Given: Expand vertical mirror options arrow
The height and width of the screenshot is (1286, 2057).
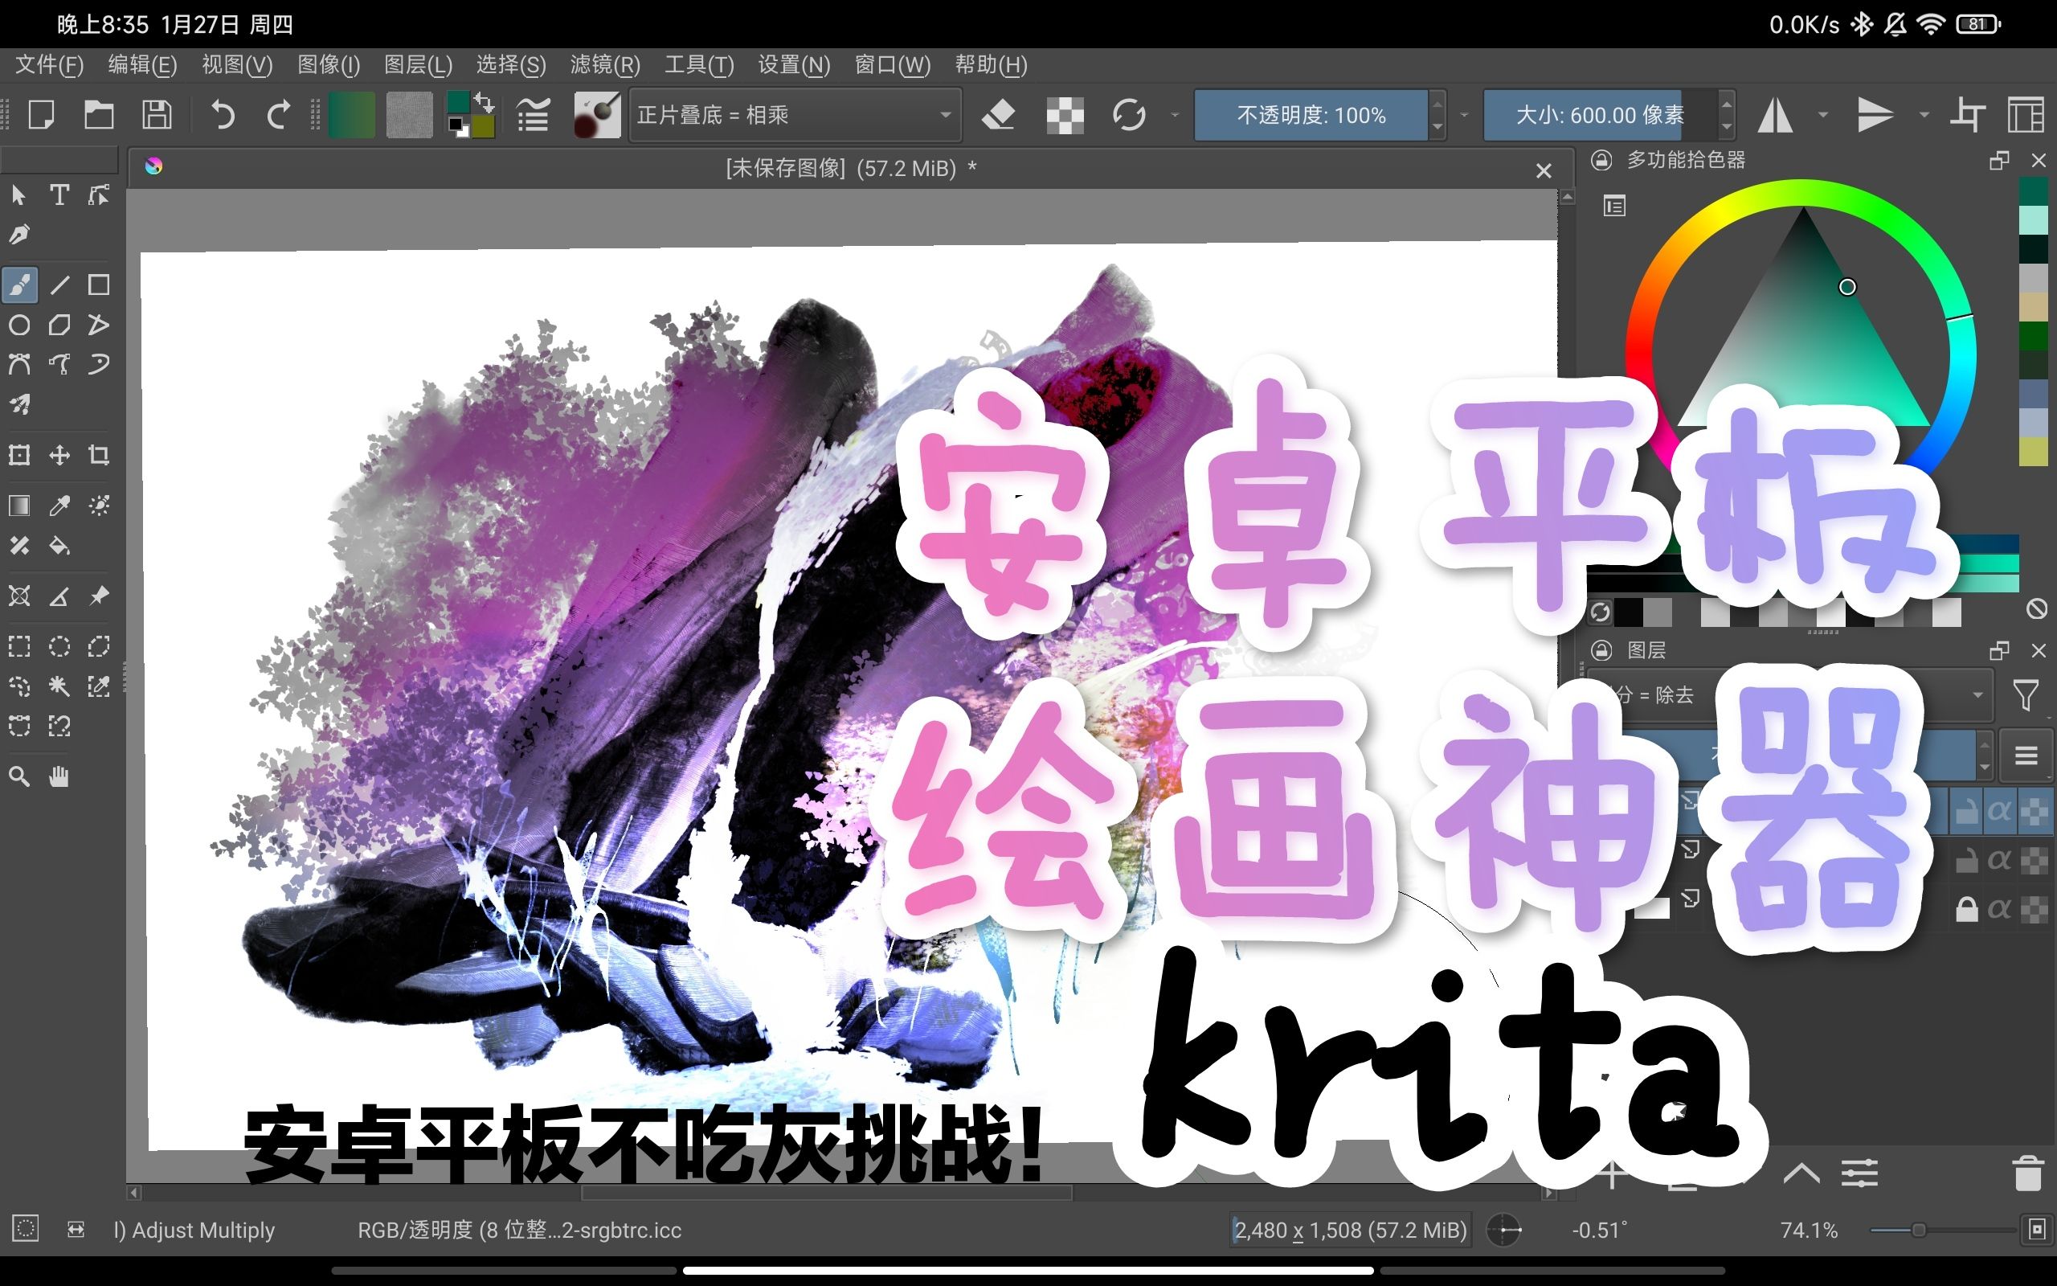Looking at the screenshot, I should 1924,114.
